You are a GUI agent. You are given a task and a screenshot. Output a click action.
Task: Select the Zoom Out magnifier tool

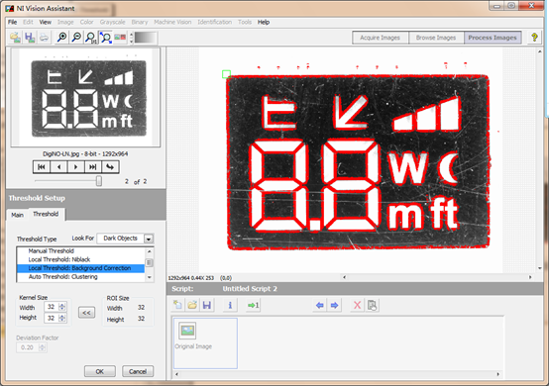pos(76,38)
